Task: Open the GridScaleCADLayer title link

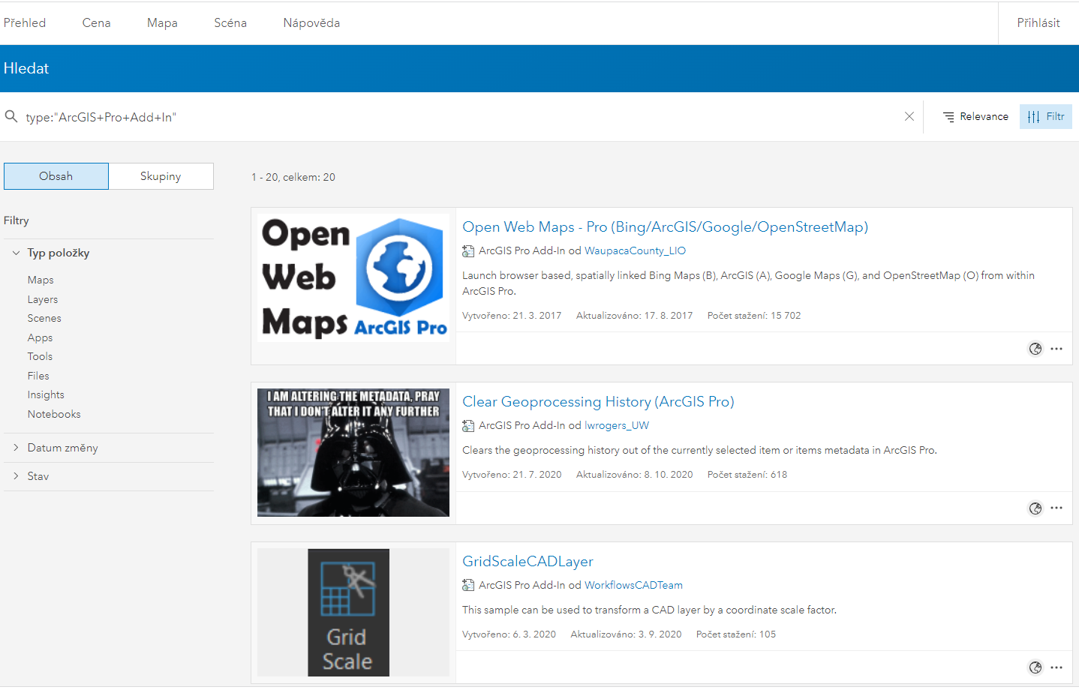Action: pyautogui.click(x=527, y=561)
